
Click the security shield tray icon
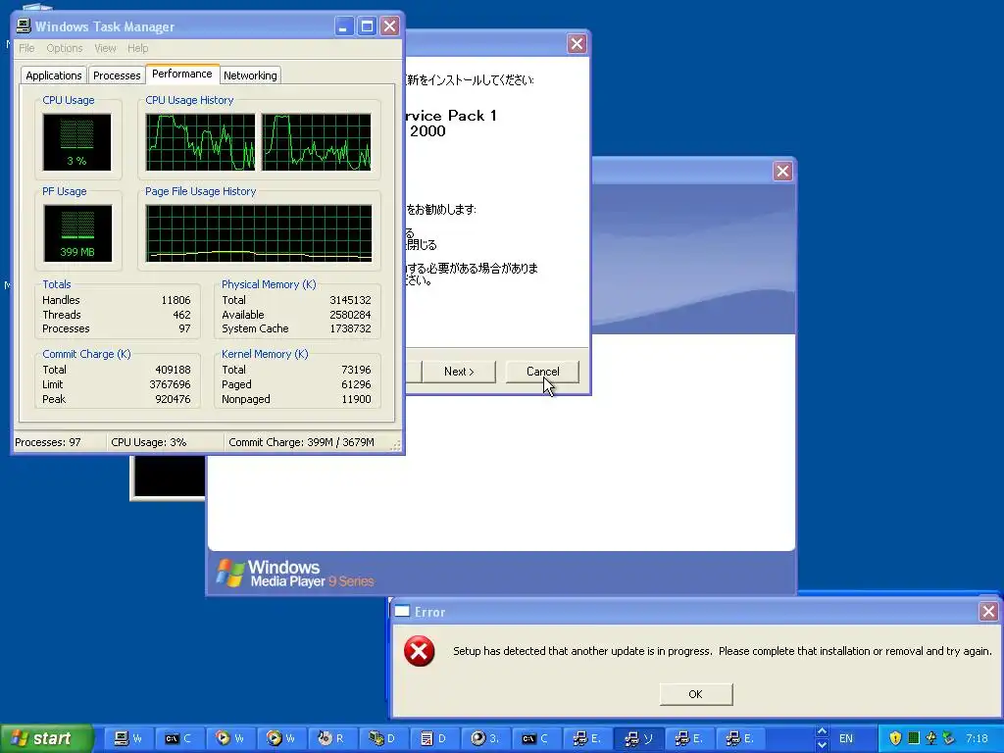coord(895,738)
